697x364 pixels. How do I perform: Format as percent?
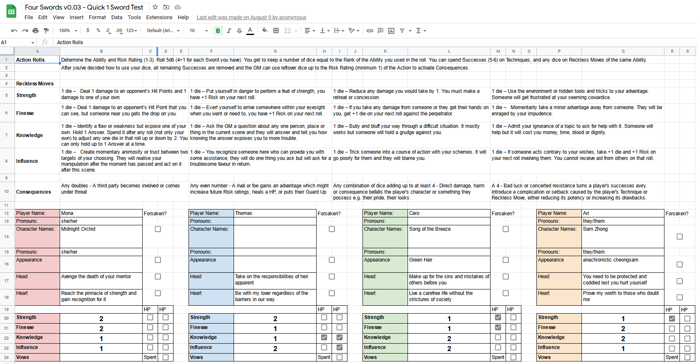tap(98, 30)
